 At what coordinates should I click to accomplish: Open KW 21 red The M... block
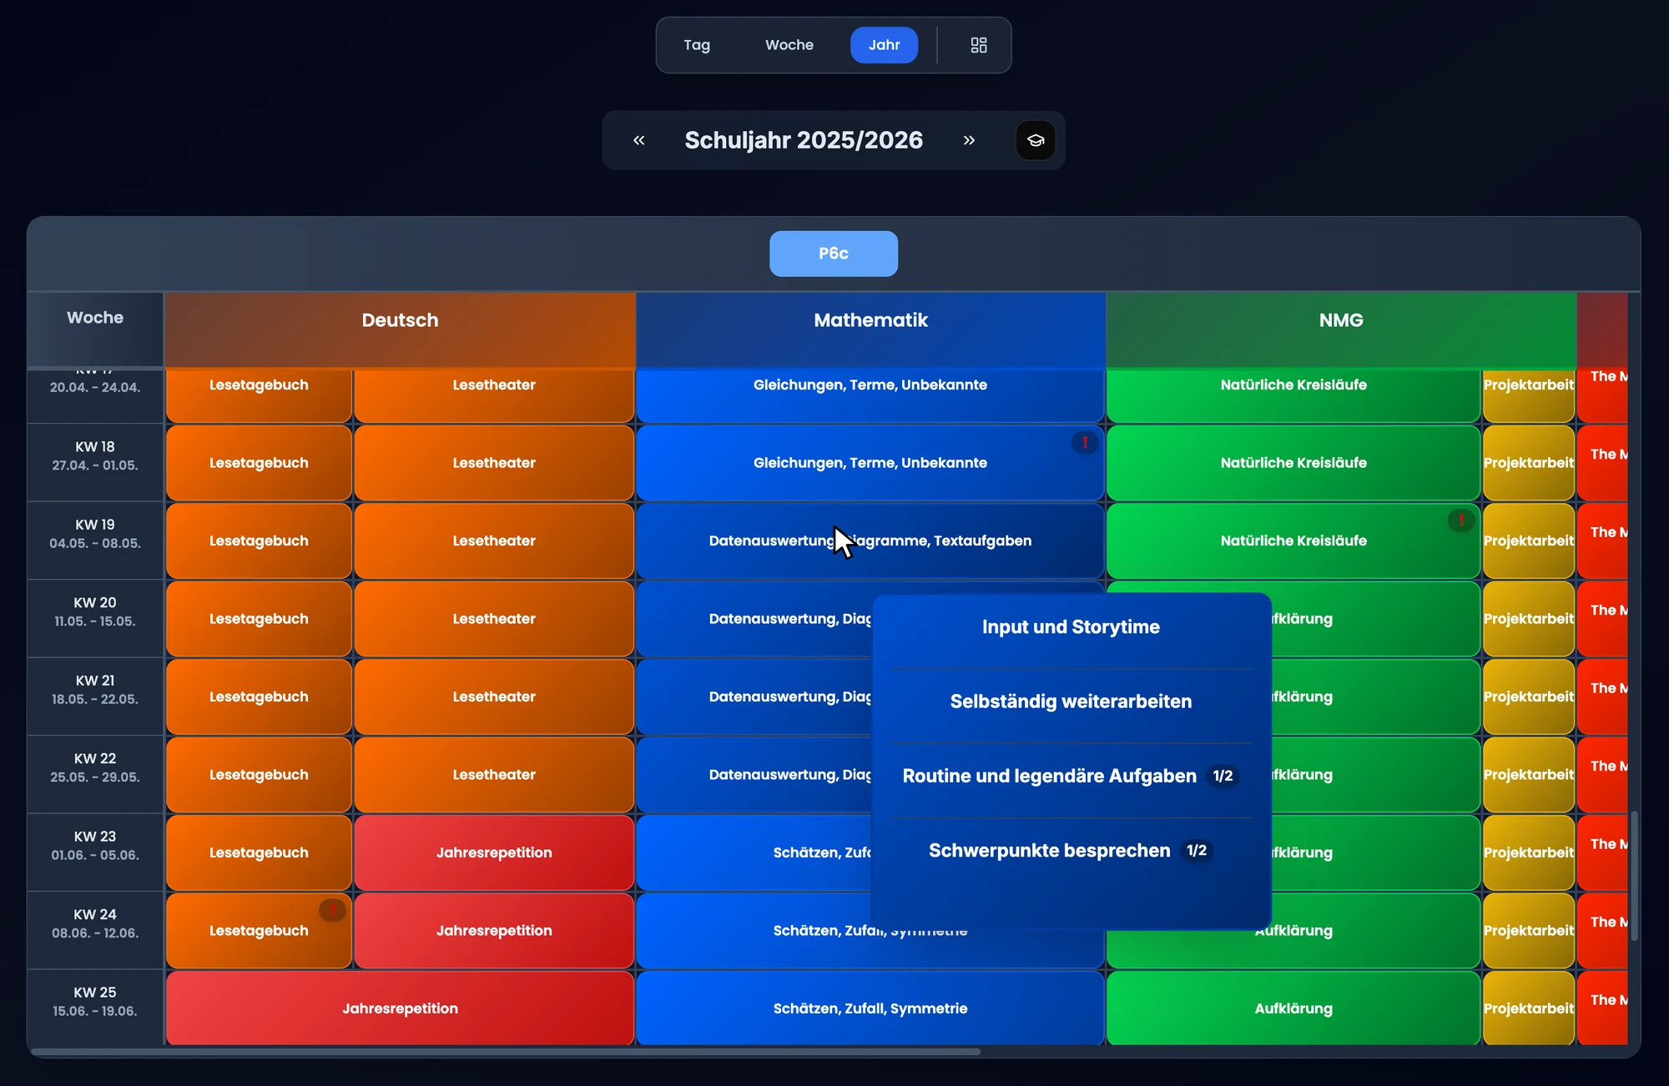coord(1602,696)
